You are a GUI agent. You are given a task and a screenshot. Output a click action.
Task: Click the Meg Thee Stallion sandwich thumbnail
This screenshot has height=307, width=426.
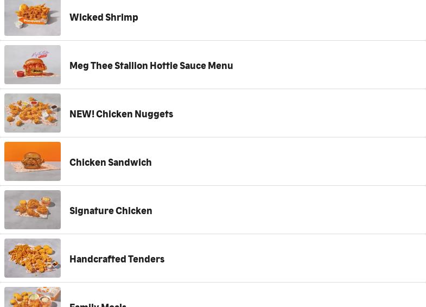pyautogui.click(x=33, y=65)
